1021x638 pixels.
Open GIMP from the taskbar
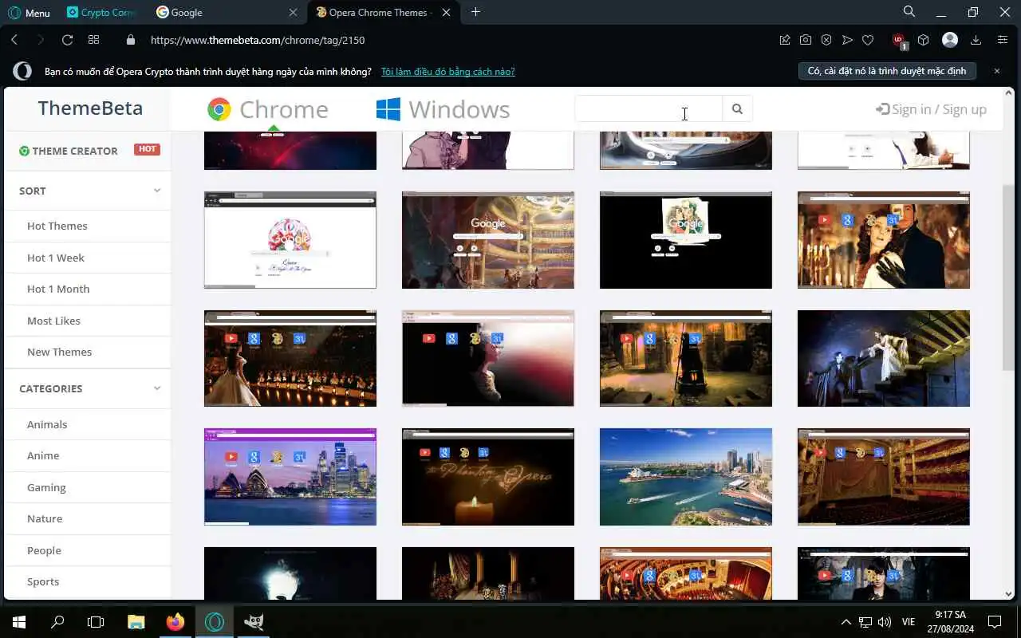click(x=254, y=621)
